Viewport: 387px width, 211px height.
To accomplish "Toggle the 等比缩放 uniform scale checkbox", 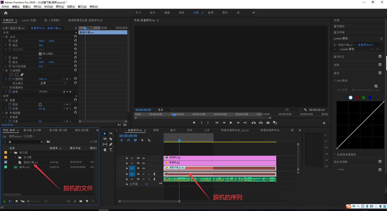I will (x=40, y=54).
